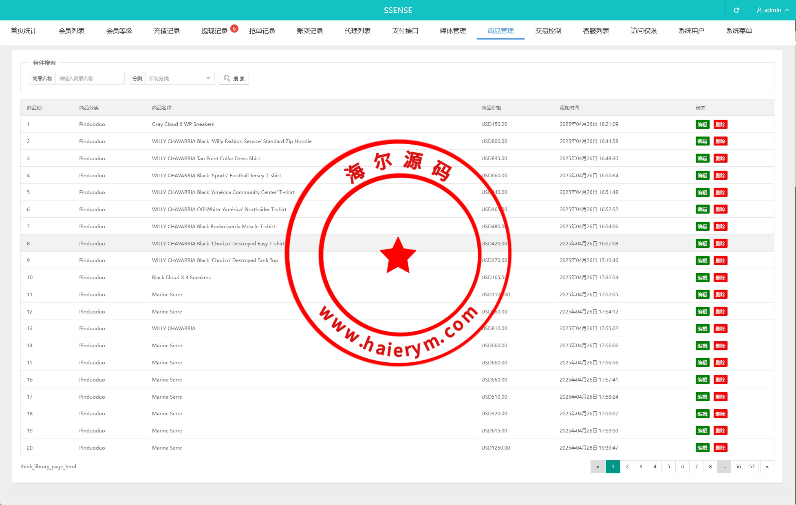Open the transaction control tab (交易控制)
Viewport: 796px width, 505px height.
(x=548, y=31)
